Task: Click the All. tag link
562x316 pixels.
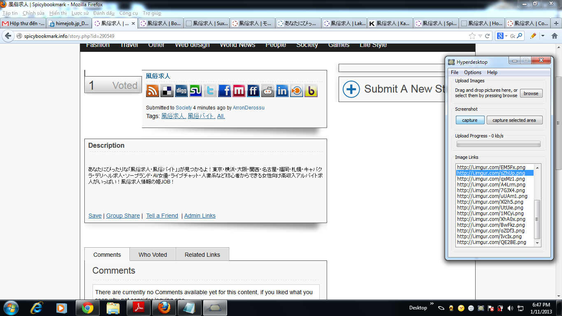Action: (x=221, y=116)
